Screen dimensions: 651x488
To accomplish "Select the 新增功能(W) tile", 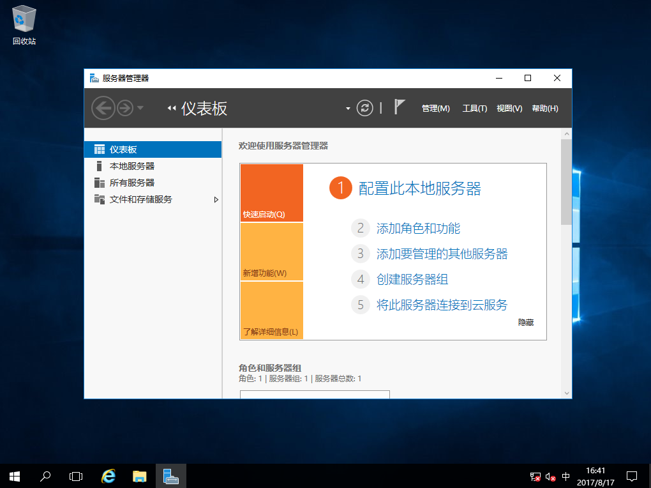I will [271, 252].
